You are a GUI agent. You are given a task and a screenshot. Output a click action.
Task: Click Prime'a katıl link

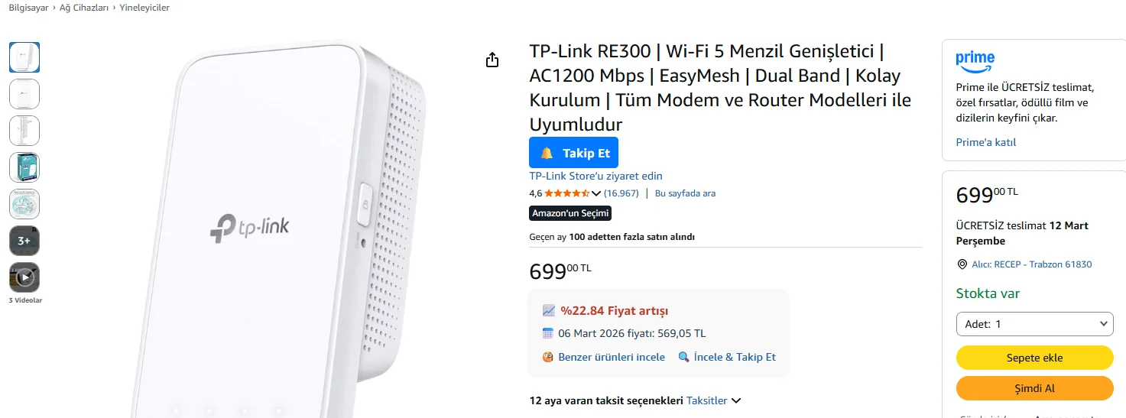tap(985, 142)
